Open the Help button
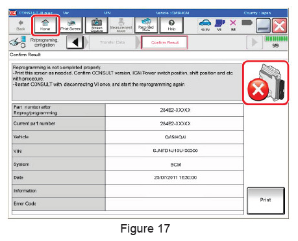The image size is (298, 241). [x=171, y=25]
